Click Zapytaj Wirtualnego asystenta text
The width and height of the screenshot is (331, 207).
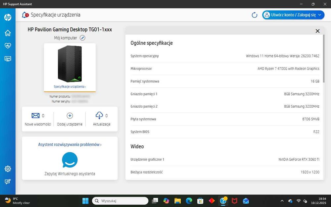tap(70, 174)
